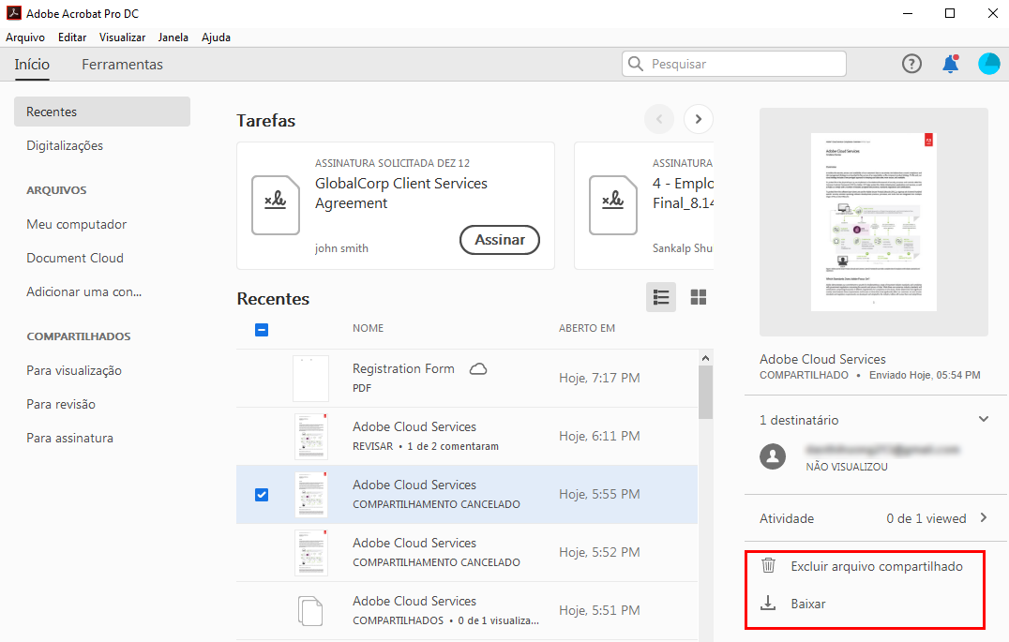Click the NOME column header
Viewport: 1009px width, 642px height.
click(369, 328)
